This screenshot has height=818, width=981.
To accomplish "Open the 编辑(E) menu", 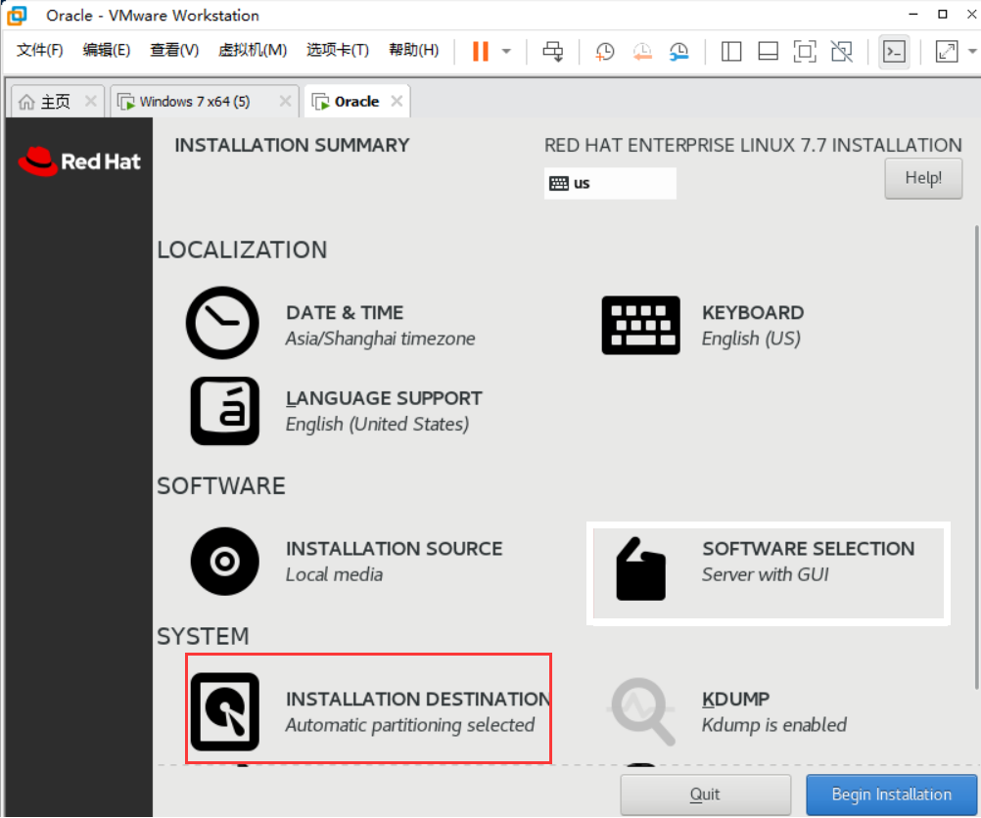I will pyautogui.click(x=107, y=50).
